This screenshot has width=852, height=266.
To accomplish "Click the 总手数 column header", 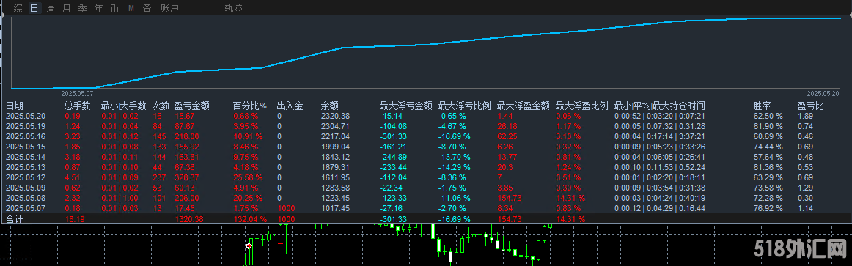I will (x=78, y=106).
